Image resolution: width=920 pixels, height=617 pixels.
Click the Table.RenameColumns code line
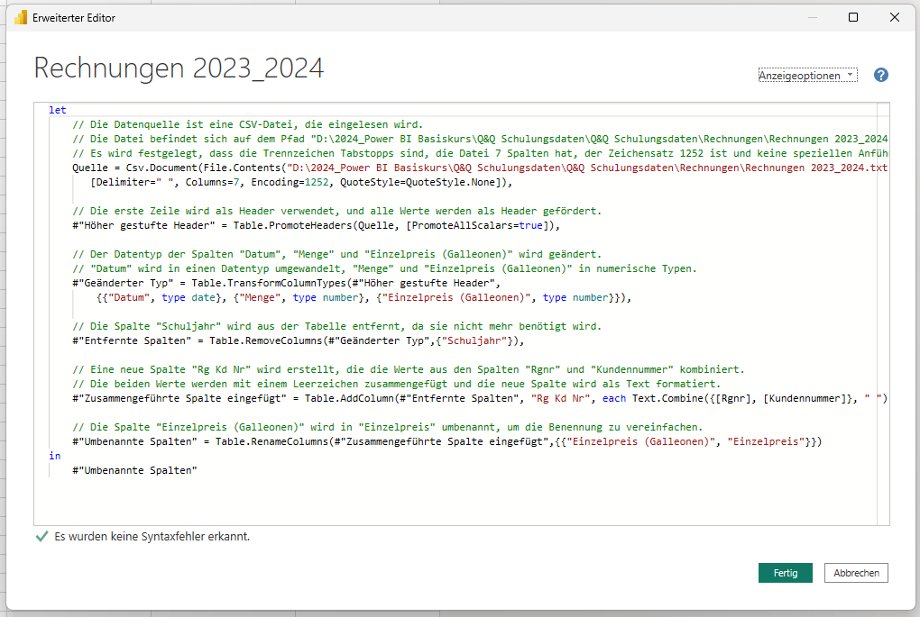point(447,441)
